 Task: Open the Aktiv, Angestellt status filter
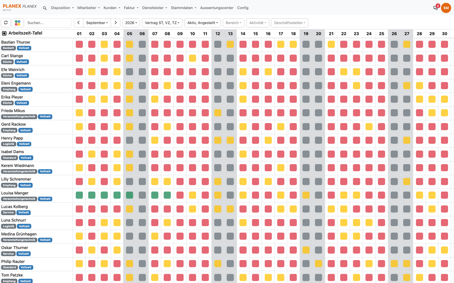pyautogui.click(x=203, y=23)
